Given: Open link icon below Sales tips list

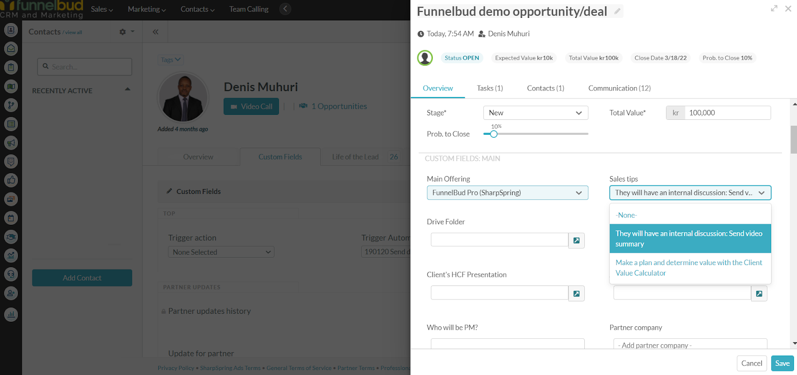Looking at the screenshot, I should 759,294.
